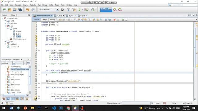The image size is (198, 111).
Task: Click the Save All toolbar icon
Action: tap(20, 10)
